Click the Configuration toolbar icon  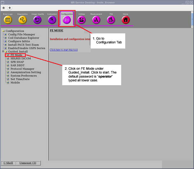(67, 20)
